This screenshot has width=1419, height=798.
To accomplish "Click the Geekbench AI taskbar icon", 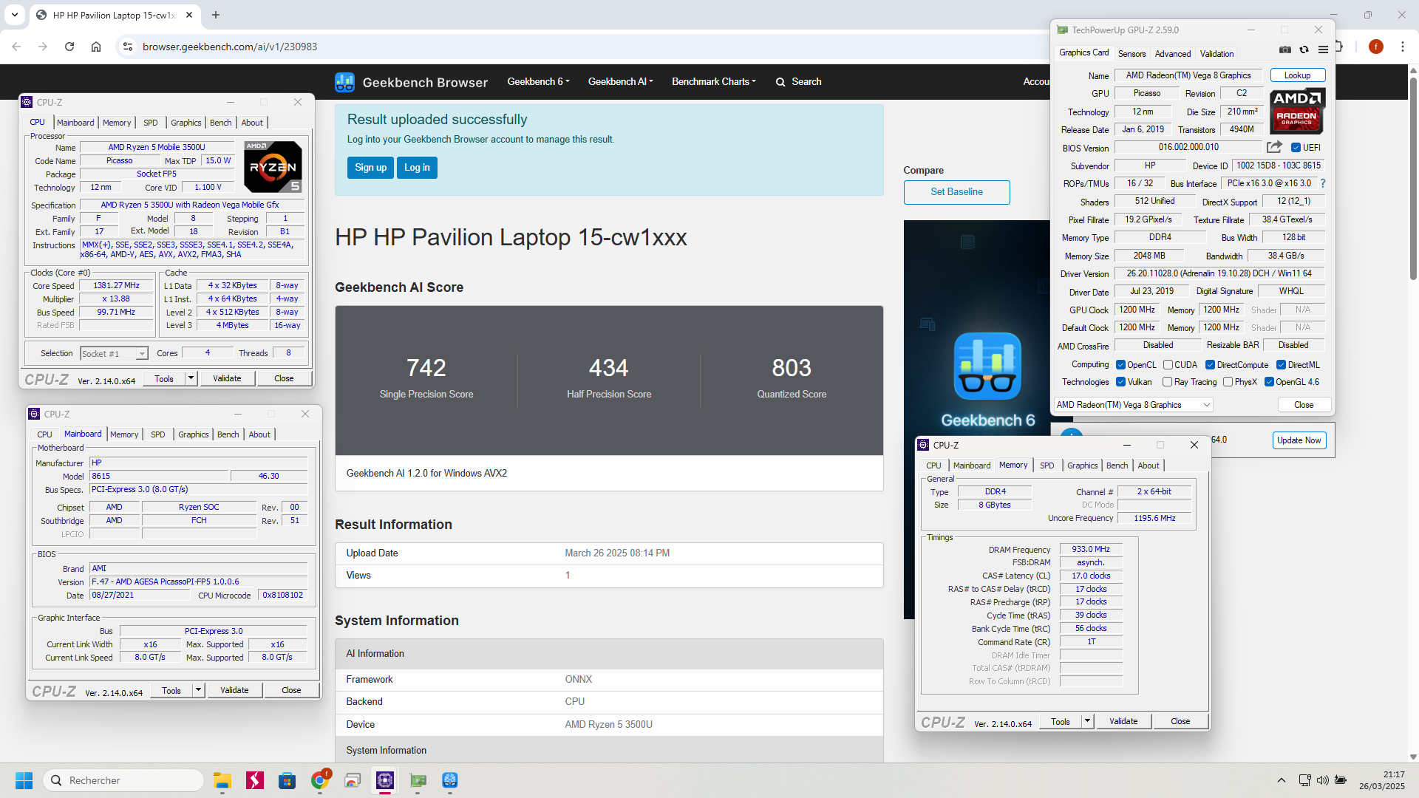I will click(450, 780).
